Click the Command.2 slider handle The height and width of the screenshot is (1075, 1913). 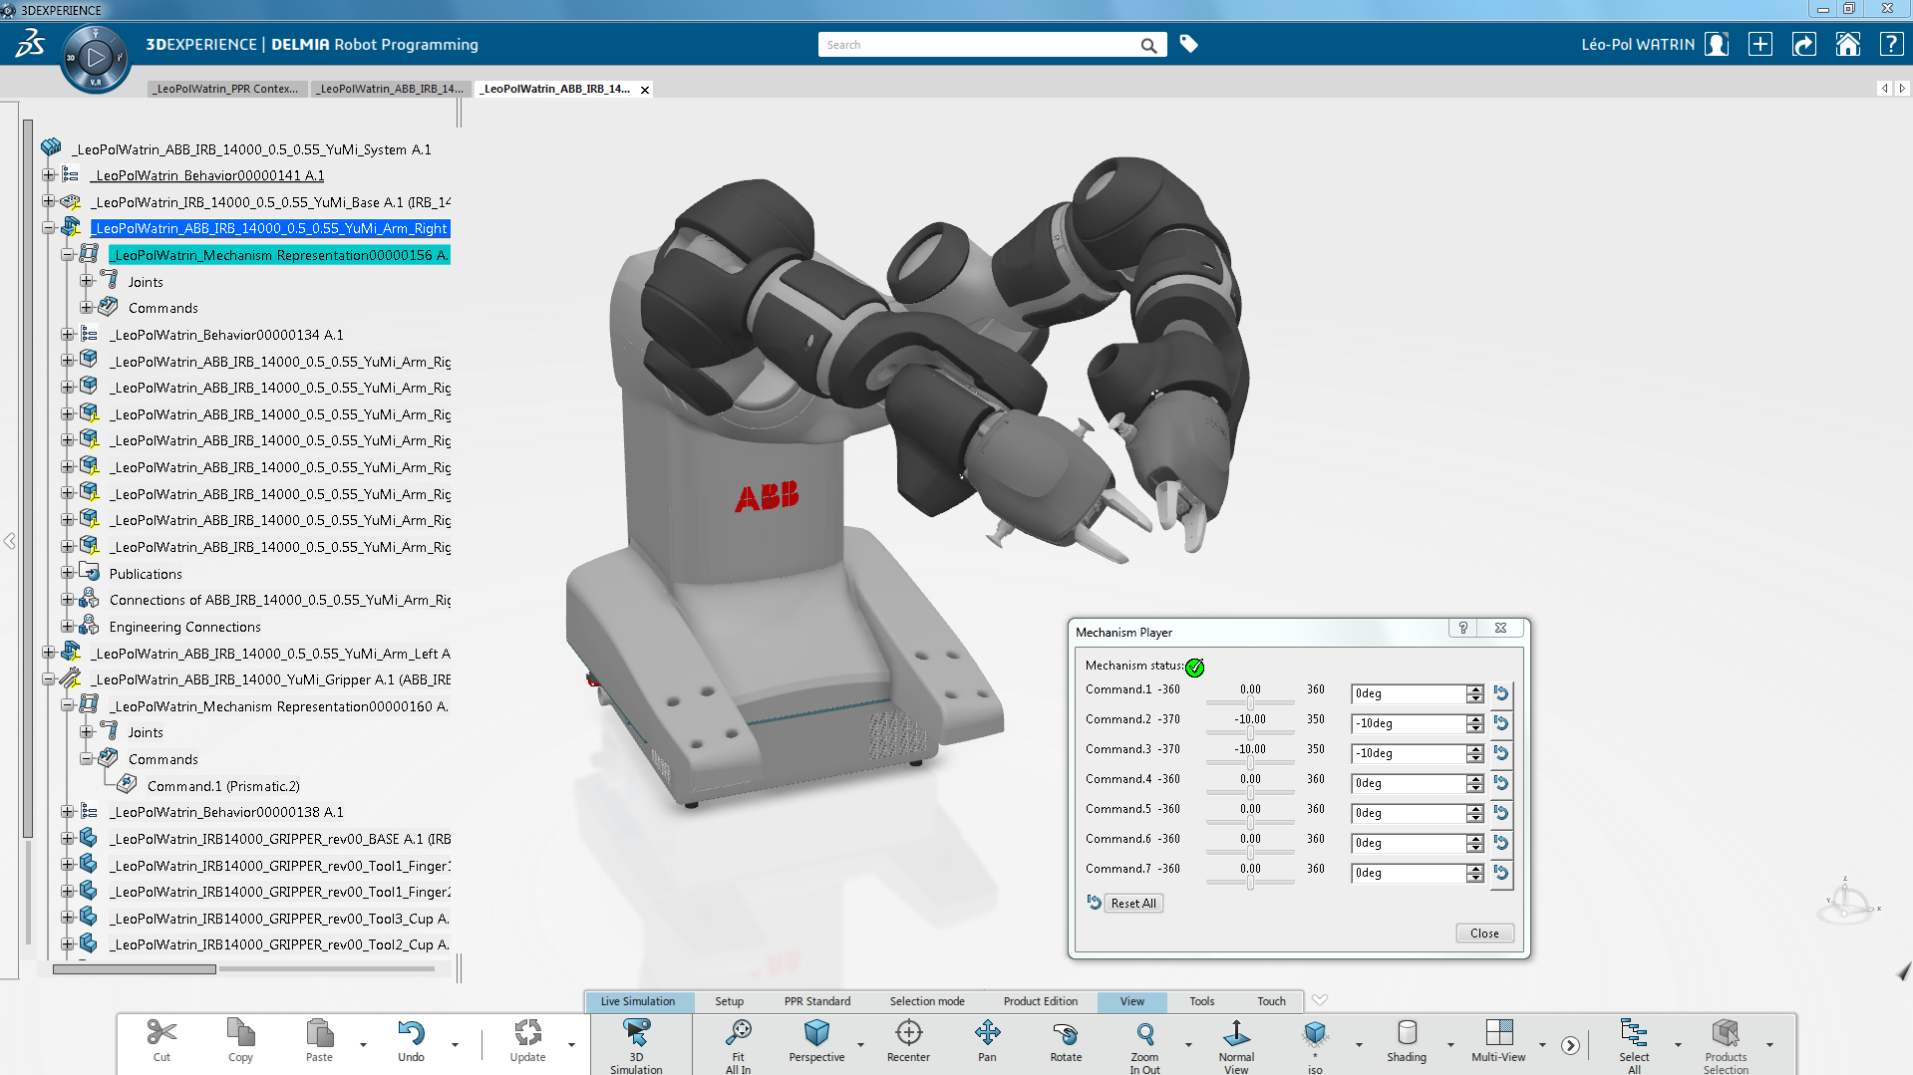pyautogui.click(x=1250, y=733)
